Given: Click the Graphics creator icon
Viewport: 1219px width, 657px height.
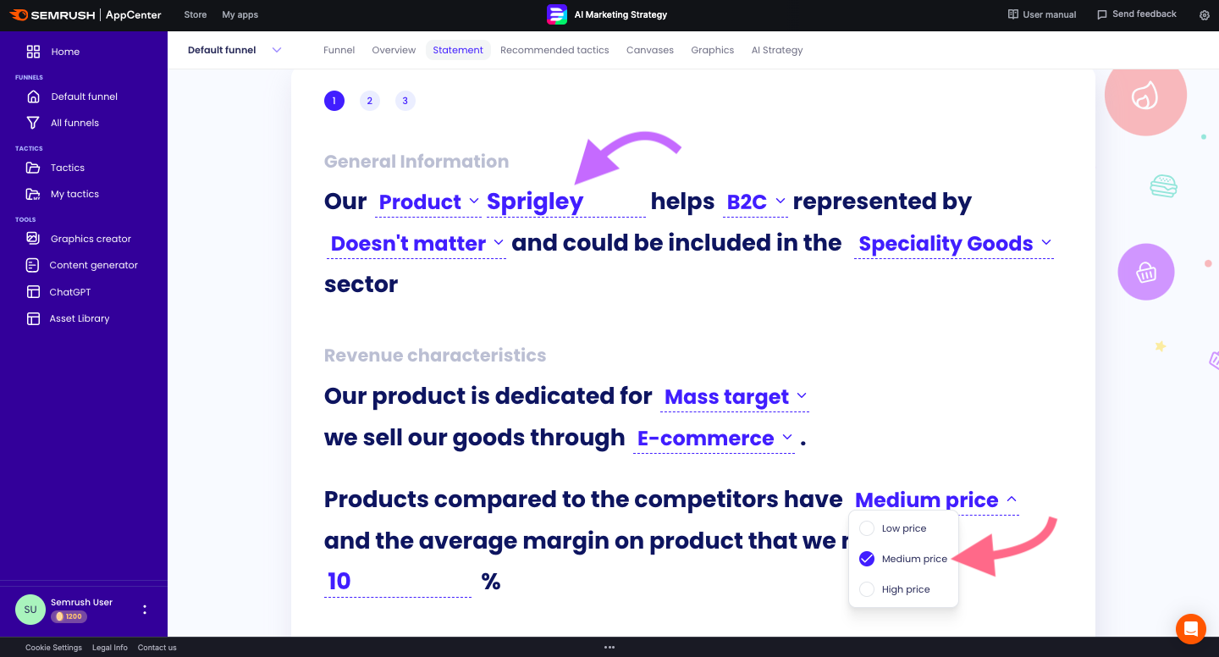Looking at the screenshot, I should coord(33,239).
